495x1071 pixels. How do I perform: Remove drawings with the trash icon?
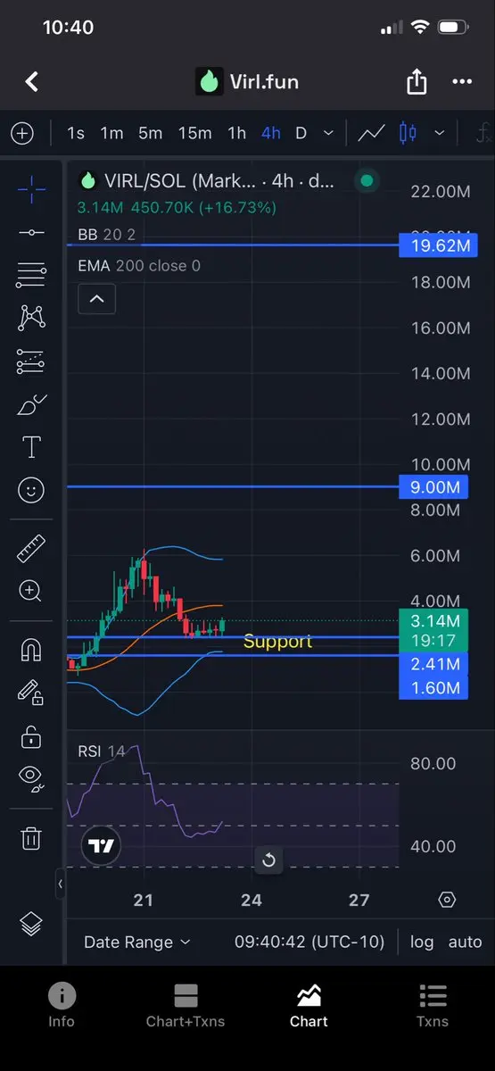coord(31,838)
